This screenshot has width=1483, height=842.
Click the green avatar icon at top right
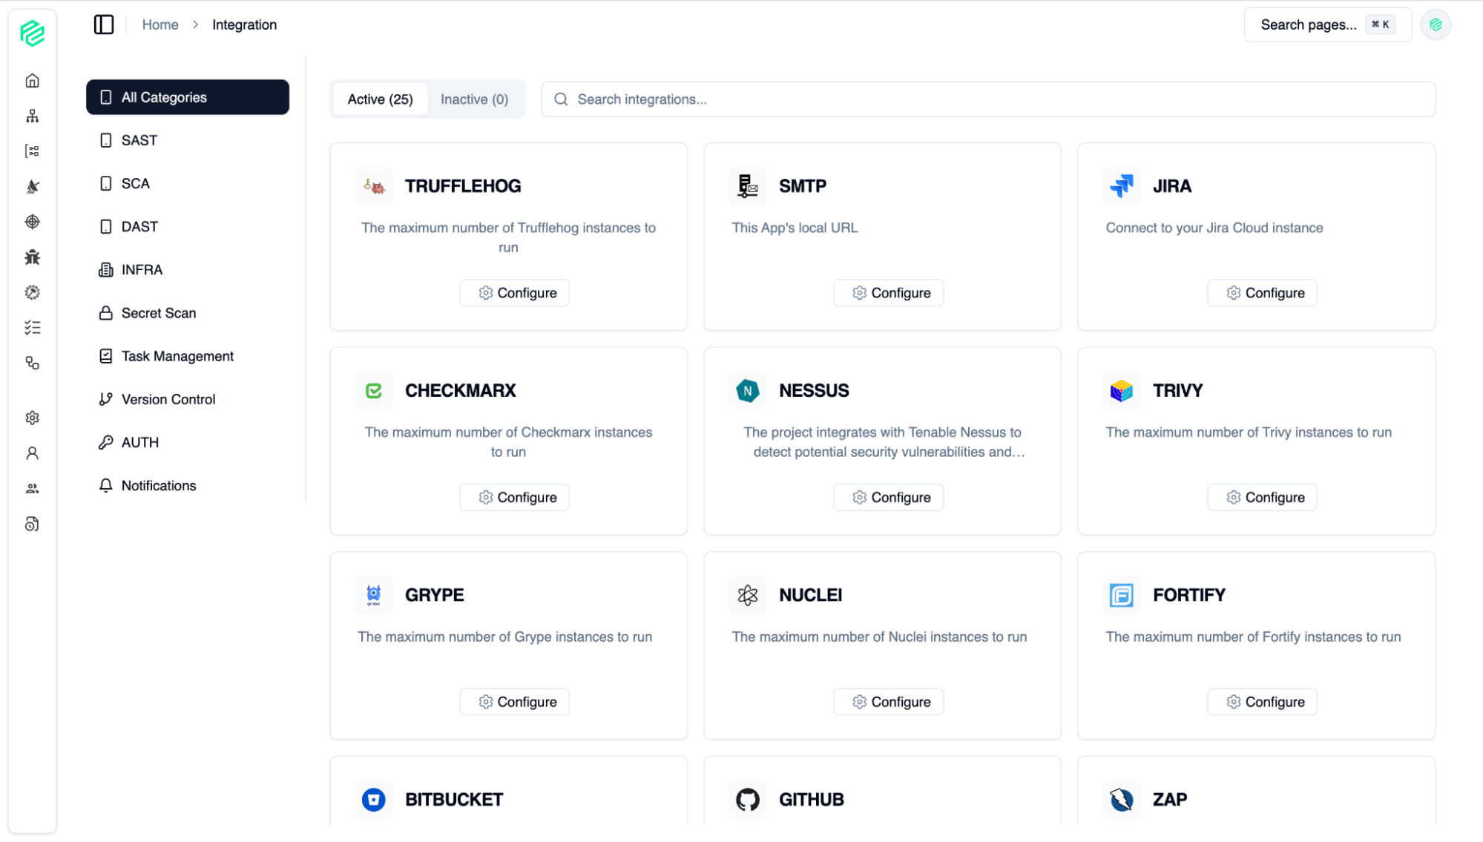pos(1436,24)
